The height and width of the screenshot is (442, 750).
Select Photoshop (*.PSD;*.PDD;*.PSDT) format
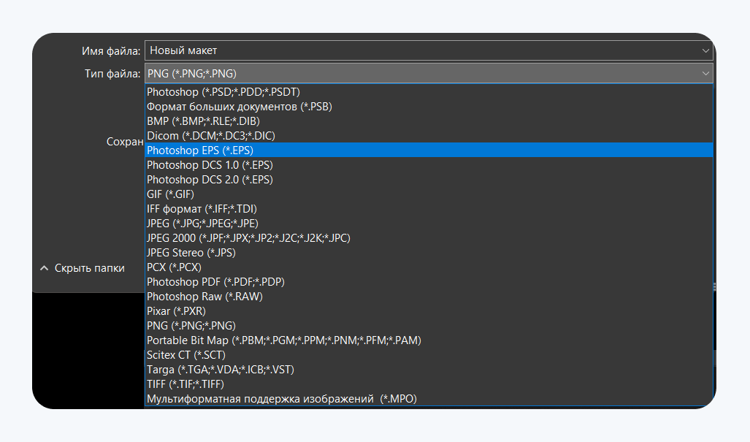[429, 92]
